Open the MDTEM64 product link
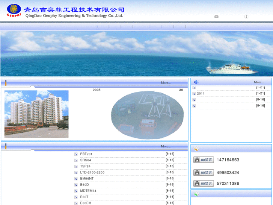Image resolution: width=273 pixels, height=205 pixels. tap(88, 191)
